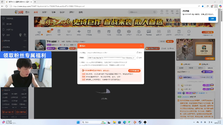Select 鱼吧 in the top navigation
This screenshot has height=125, width=223.
[x=81, y=12]
